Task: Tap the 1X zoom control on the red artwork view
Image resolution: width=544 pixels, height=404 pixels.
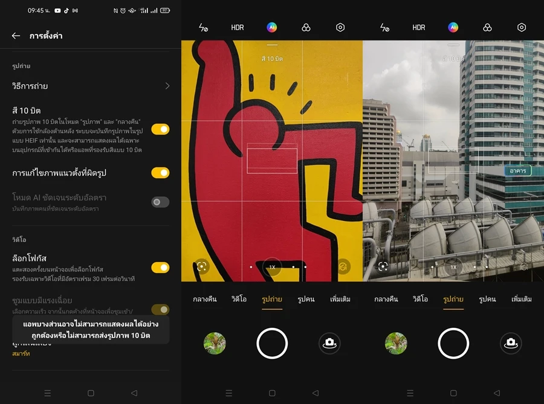Action: click(x=272, y=266)
